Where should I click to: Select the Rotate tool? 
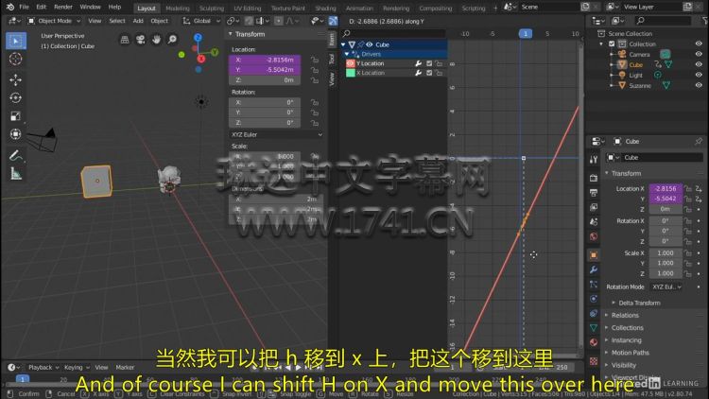(16, 97)
